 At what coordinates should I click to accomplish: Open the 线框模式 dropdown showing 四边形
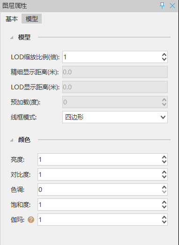click(x=115, y=117)
